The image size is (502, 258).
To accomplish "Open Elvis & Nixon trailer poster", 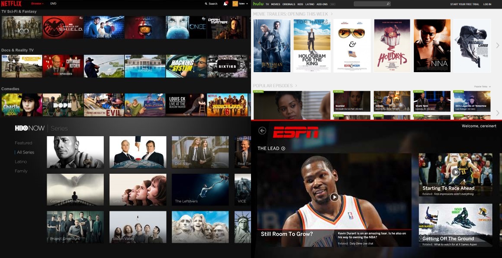I will tap(352, 46).
